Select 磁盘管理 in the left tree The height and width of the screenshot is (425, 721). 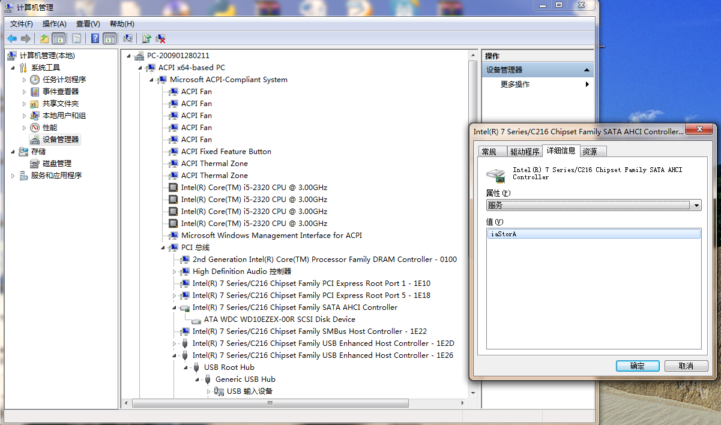56,164
